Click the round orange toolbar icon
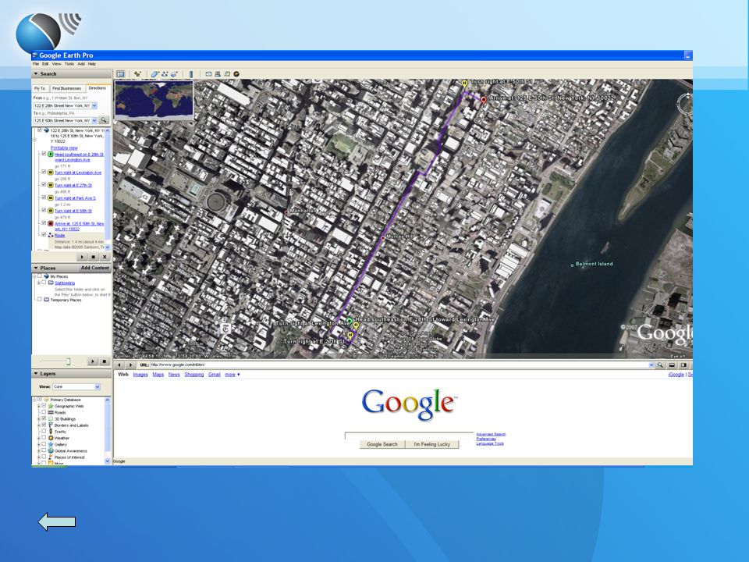 (236, 74)
